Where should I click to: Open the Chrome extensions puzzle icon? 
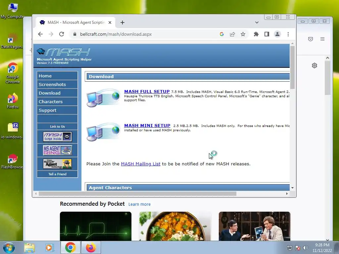256,34
